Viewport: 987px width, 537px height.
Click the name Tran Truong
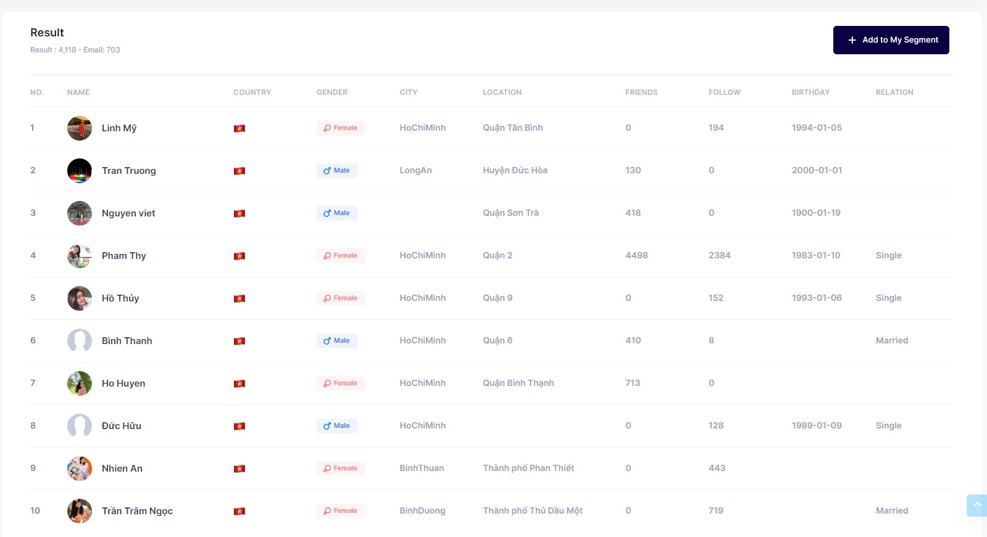[x=129, y=171]
